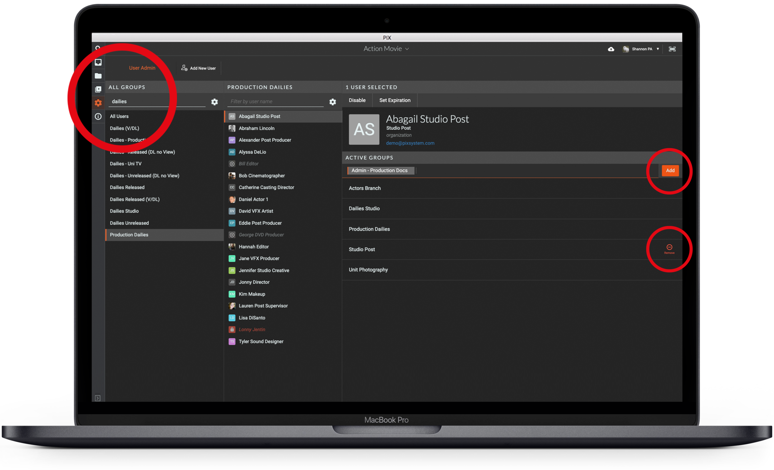Viewport: 774px width, 470px height.
Task: Click the cloud upload icon
Action: [x=611, y=49]
